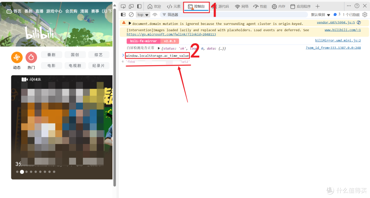Toggle device emulation icon in DevTools
The width and height of the screenshot is (370, 198).
(131, 6)
